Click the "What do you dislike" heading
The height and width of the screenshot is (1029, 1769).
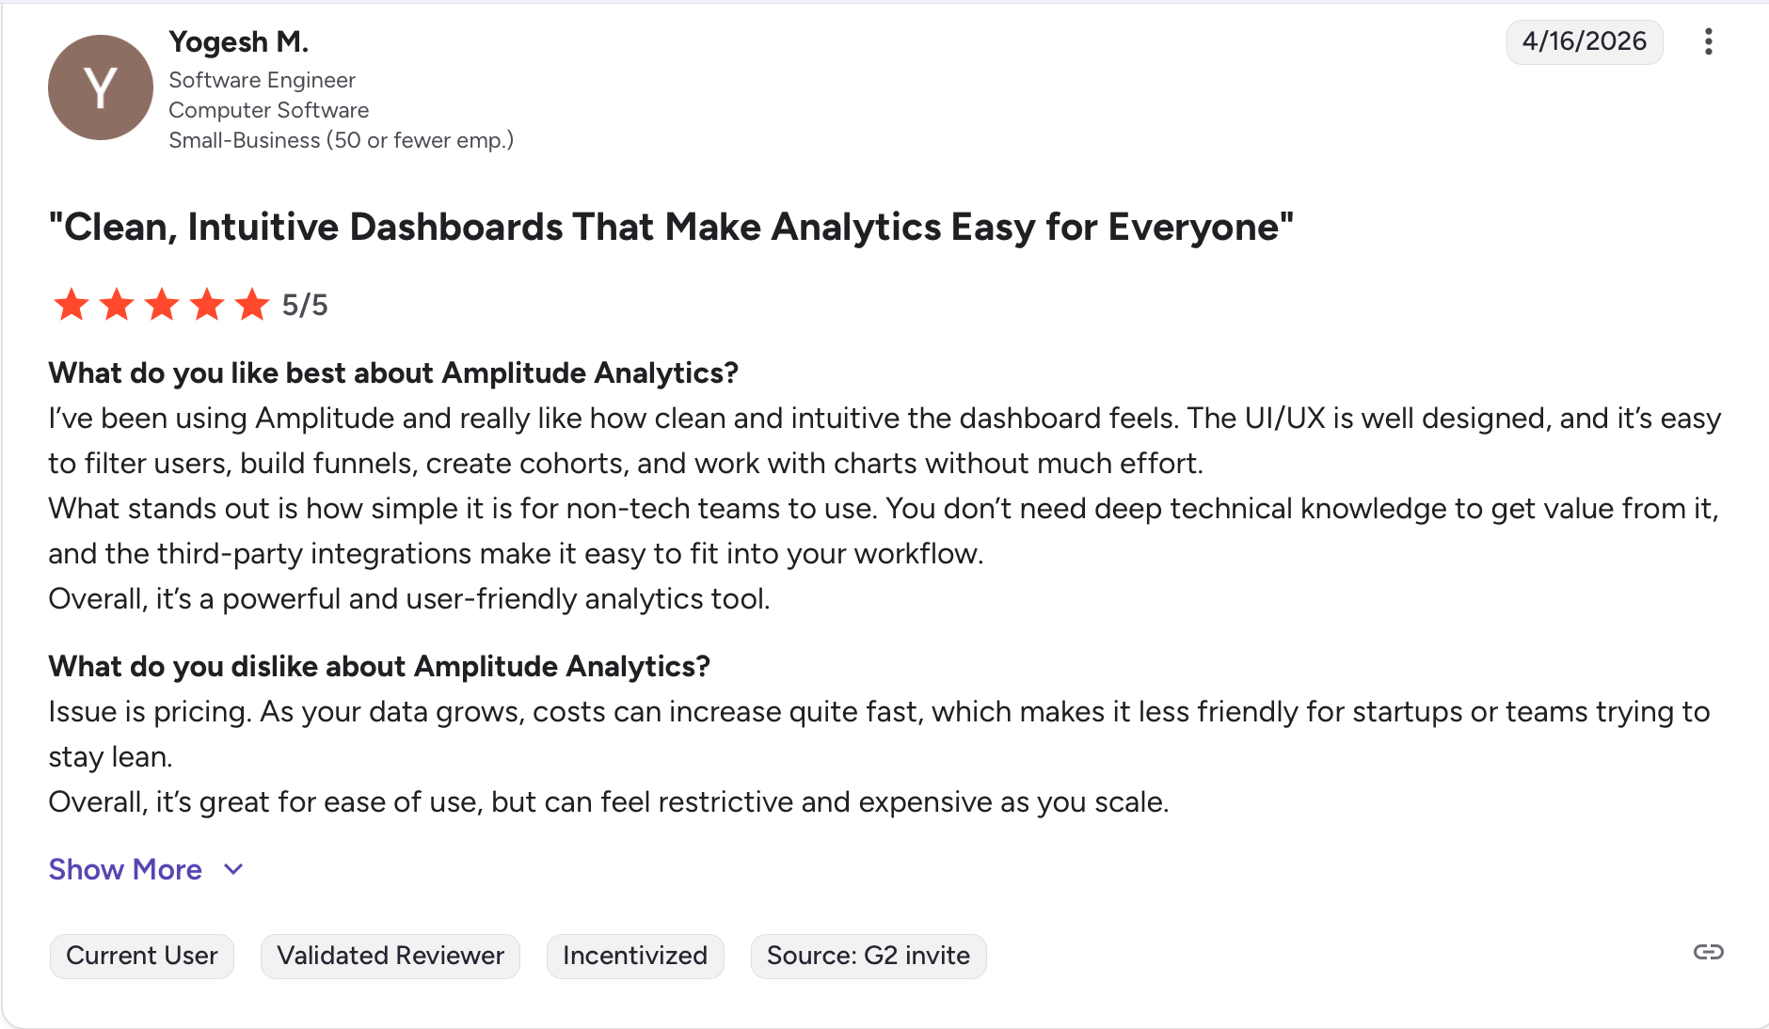(x=379, y=666)
